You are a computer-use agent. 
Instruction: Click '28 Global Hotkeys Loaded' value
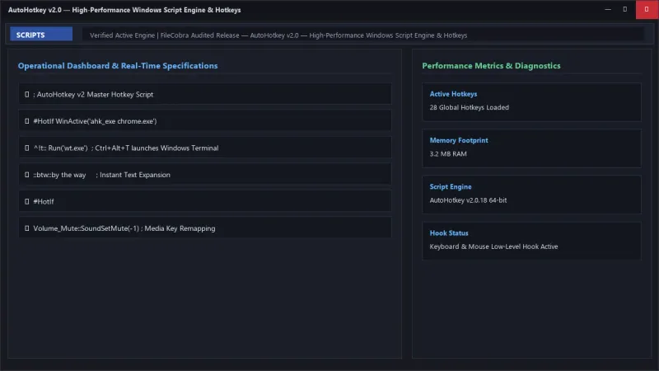tap(469, 107)
